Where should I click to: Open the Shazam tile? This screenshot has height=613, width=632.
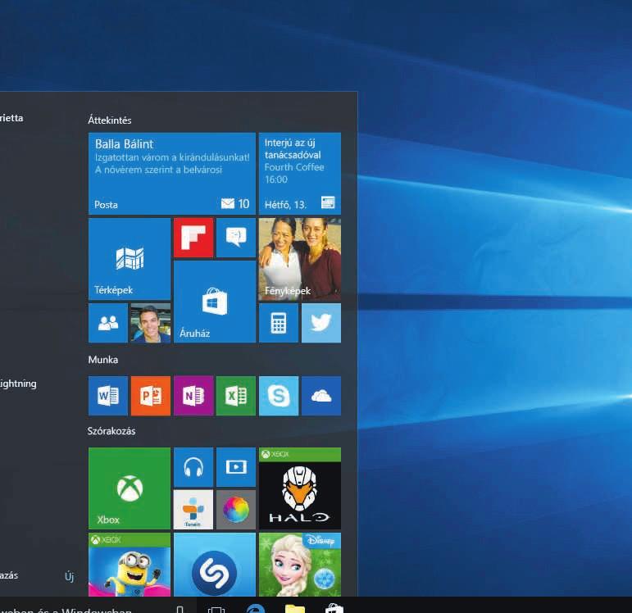[x=215, y=564]
